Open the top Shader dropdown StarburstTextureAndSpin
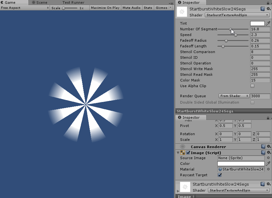Viewport: 272px width, 198px height. coord(237,15)
